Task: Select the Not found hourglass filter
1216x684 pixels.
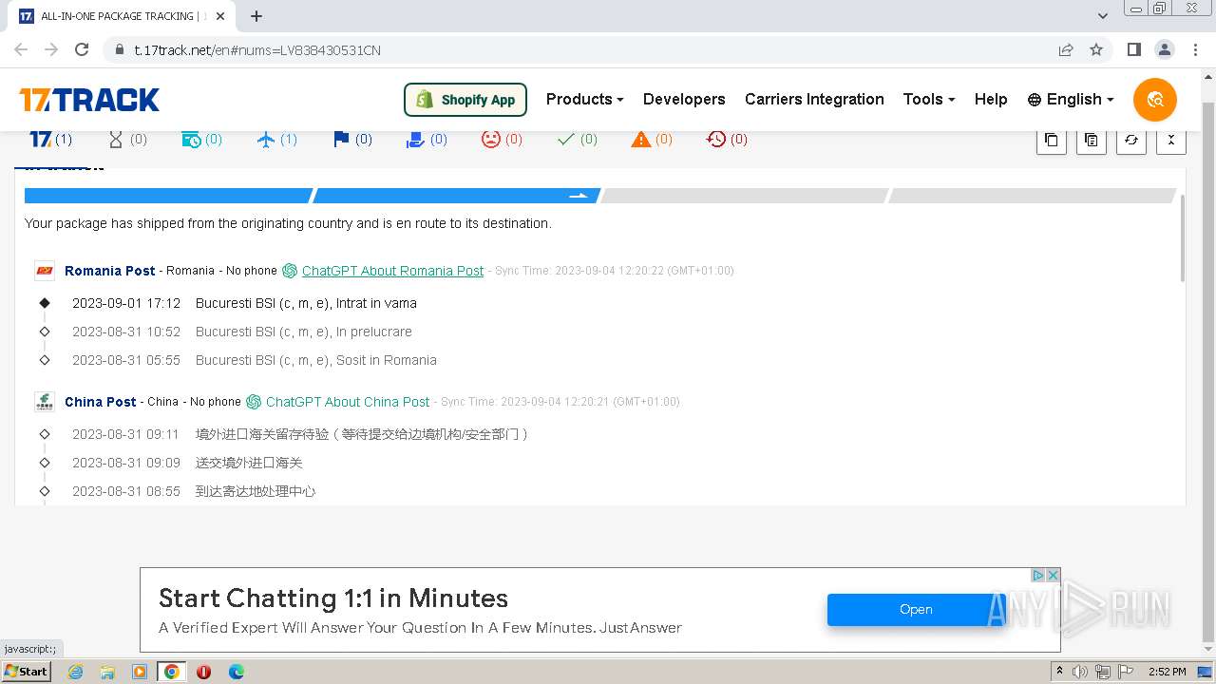Action: point(127,140)
